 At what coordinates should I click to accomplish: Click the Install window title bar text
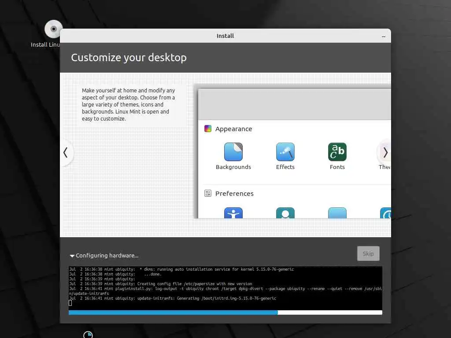coord(225,36)
